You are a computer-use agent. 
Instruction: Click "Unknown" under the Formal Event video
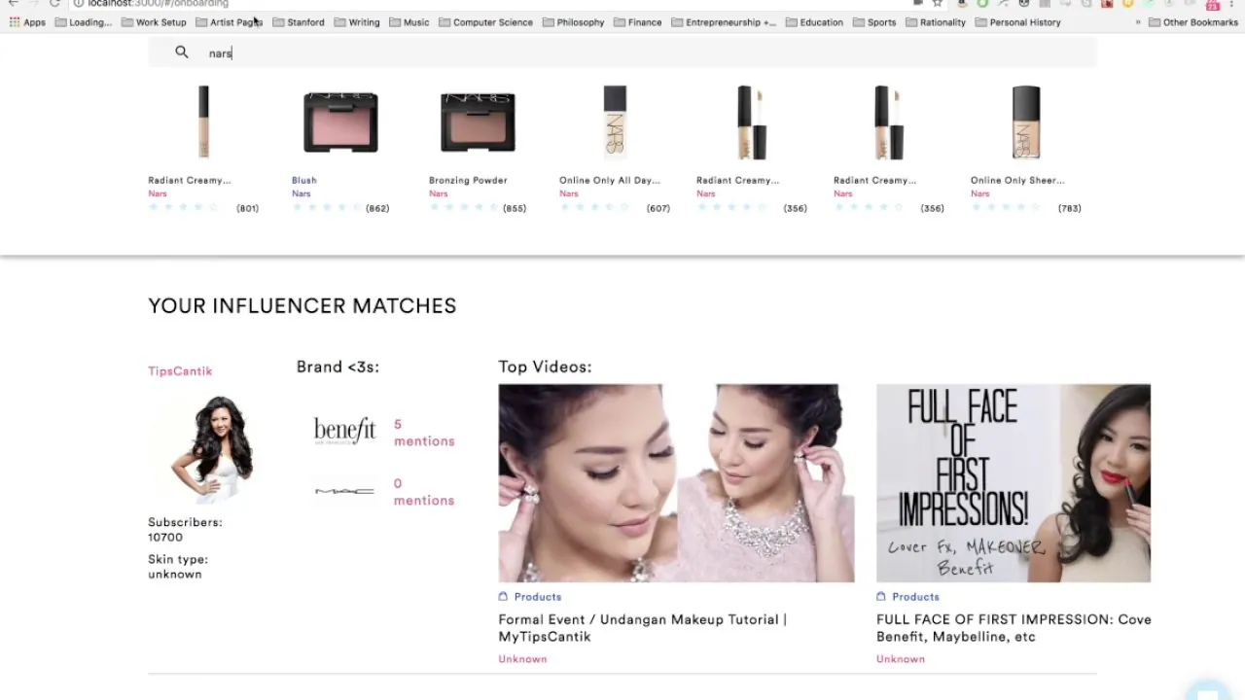(x=522, y=659)
